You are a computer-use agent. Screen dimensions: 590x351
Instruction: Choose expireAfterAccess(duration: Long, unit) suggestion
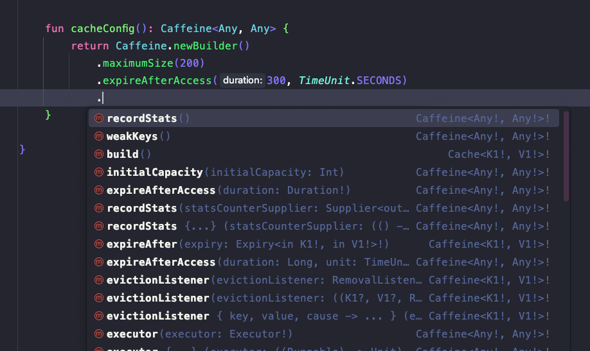tap(323, 262)
